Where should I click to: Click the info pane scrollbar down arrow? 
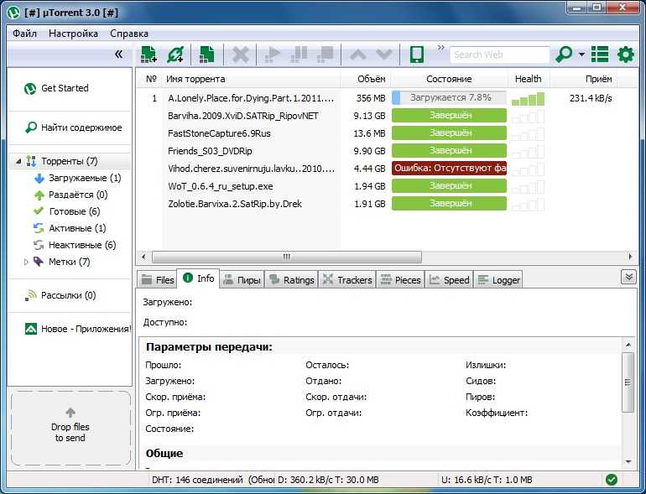pos(628,461)
